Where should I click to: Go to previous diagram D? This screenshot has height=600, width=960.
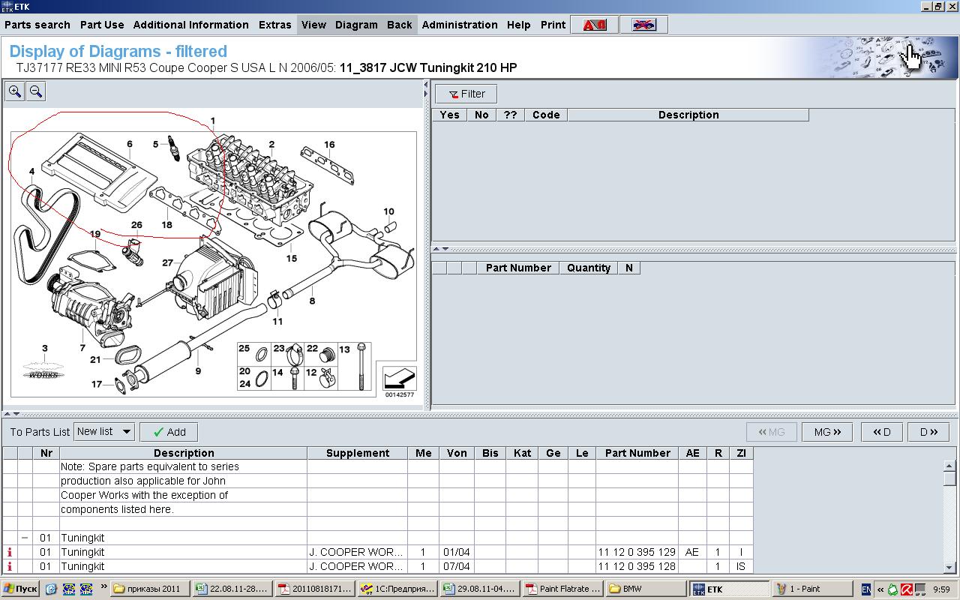[x=882, y=432]
